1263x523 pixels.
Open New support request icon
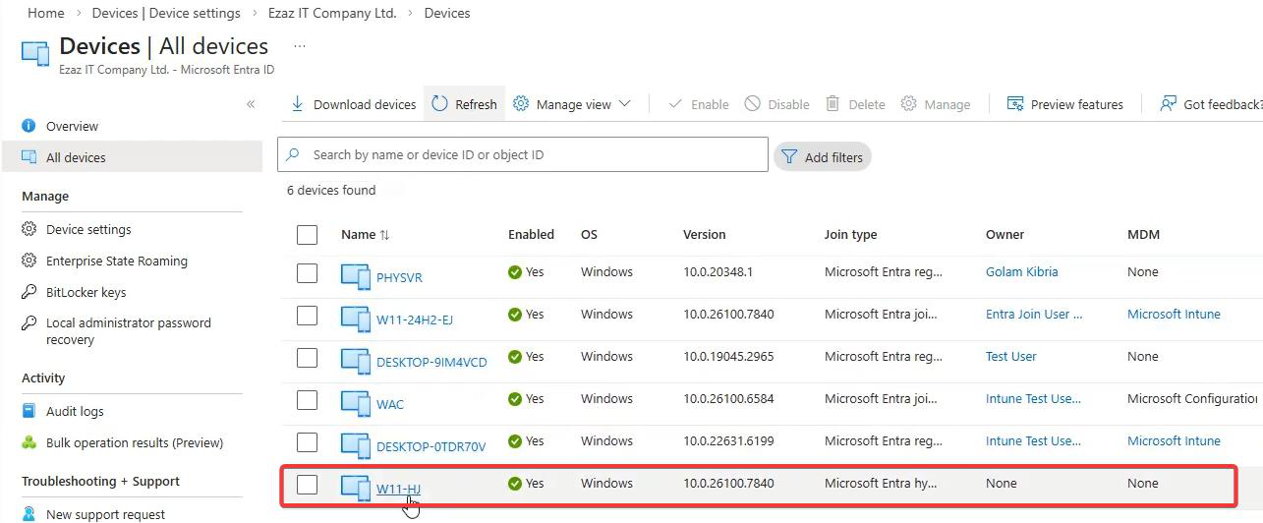point(29,514)
